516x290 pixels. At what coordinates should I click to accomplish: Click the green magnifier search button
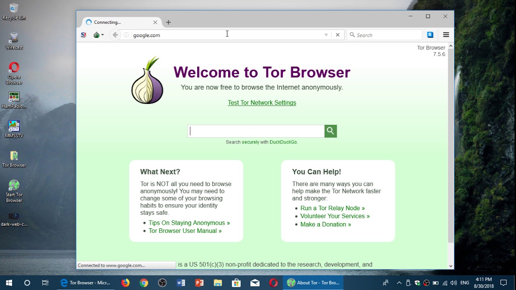(x=331, y=131)
